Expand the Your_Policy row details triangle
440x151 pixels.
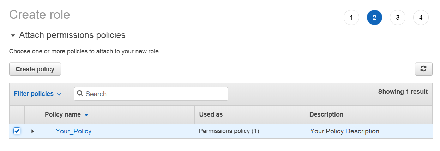pos(32,131)
